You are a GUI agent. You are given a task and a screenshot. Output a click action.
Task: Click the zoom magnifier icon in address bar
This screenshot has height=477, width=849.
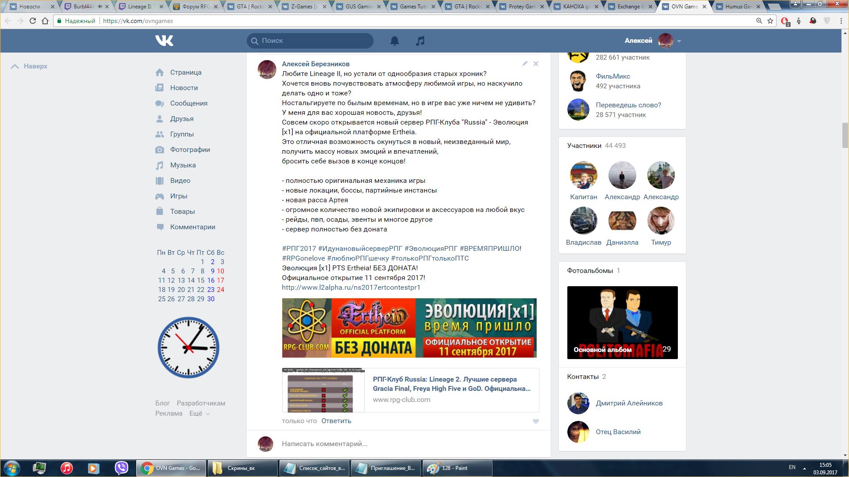coord(759,21)
